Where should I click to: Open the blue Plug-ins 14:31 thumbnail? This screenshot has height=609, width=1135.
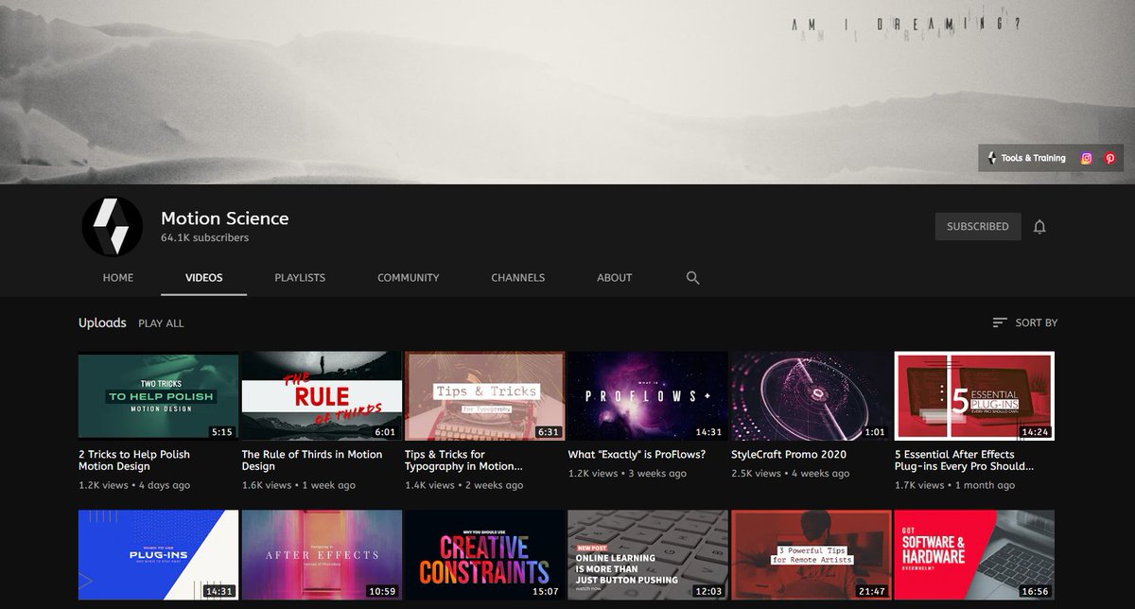tap(158, 555)
